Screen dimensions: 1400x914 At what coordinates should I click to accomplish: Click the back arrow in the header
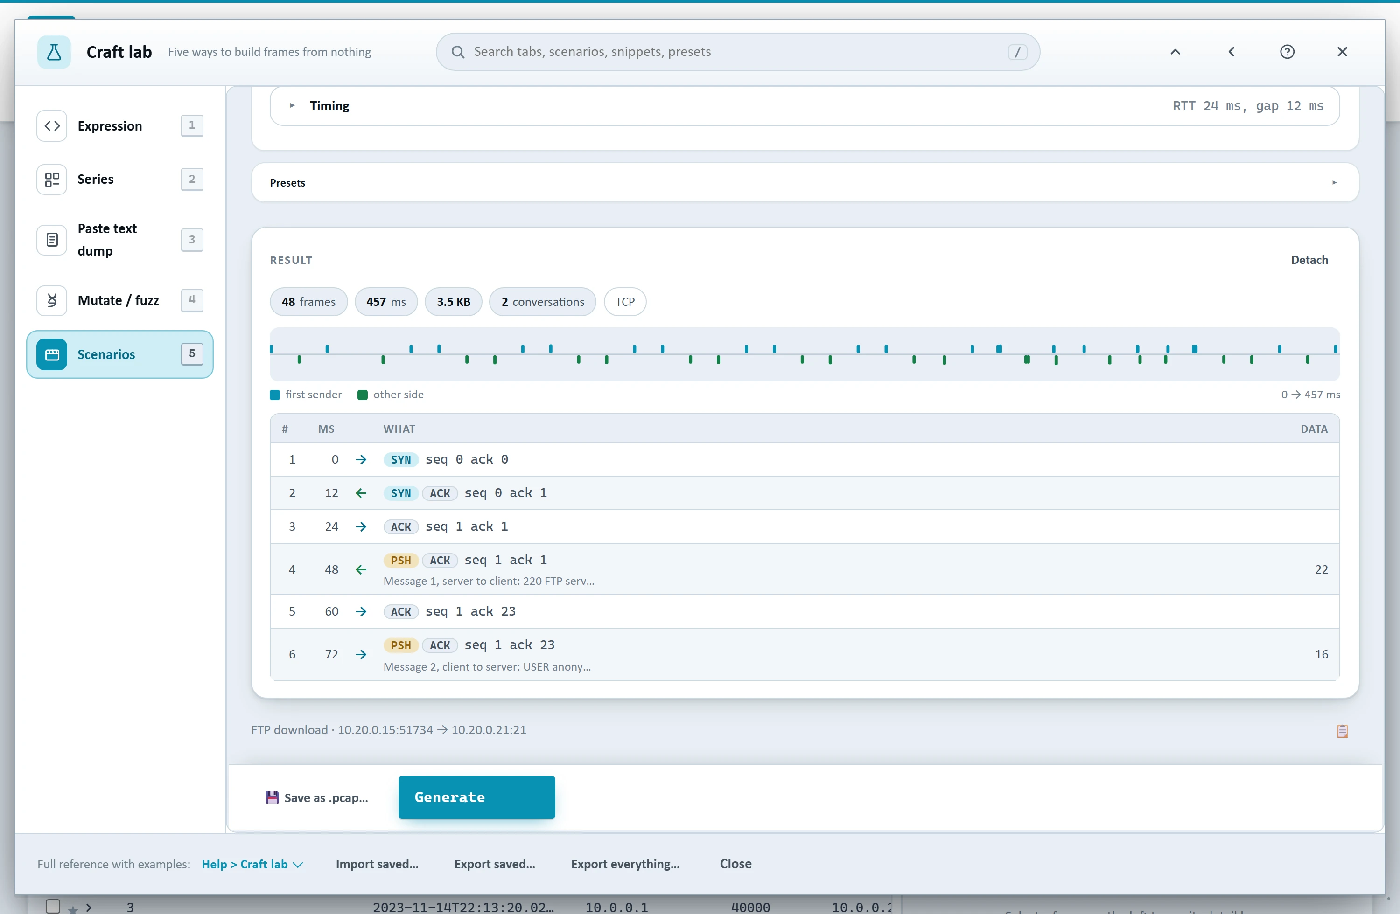coord(1231,52)
